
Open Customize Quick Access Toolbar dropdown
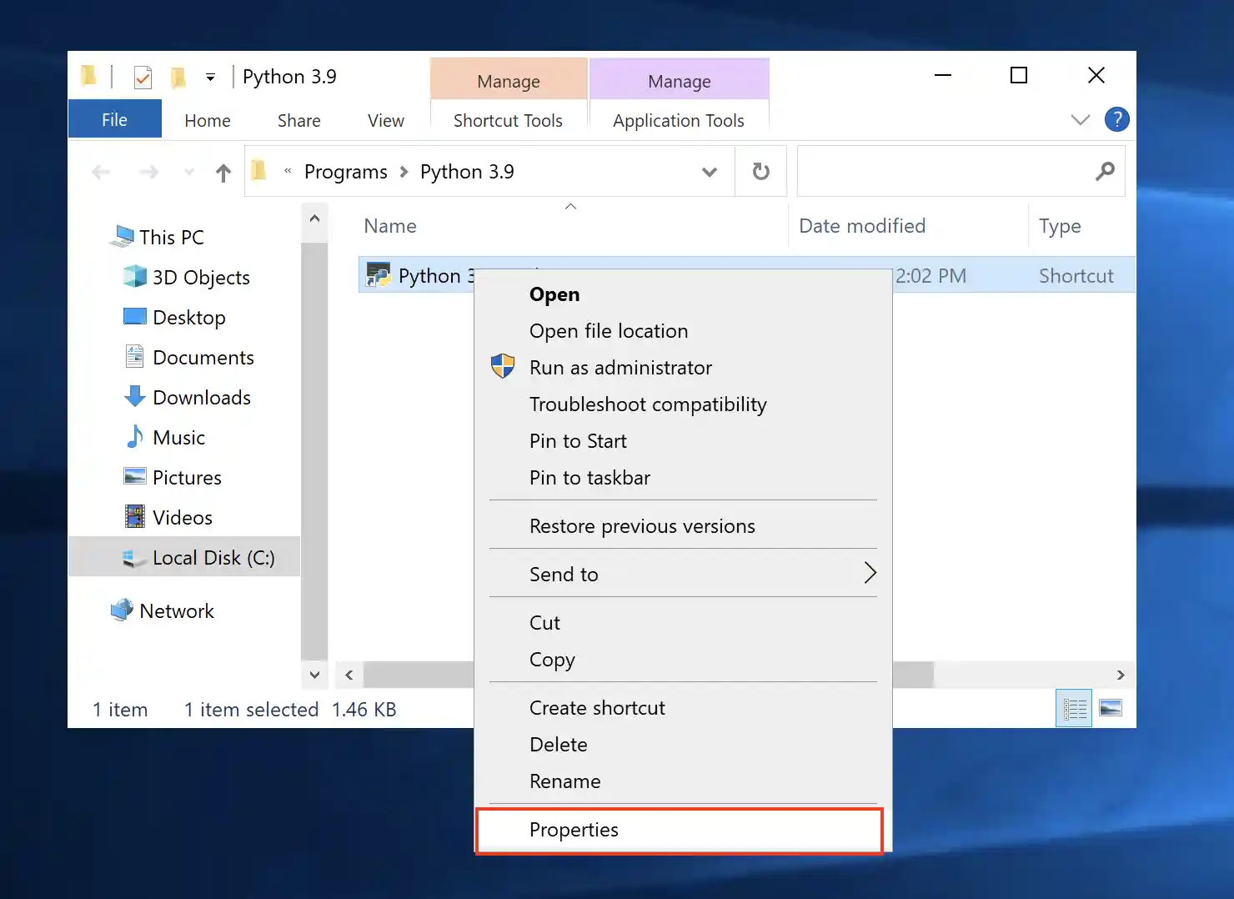click(210, 78)
